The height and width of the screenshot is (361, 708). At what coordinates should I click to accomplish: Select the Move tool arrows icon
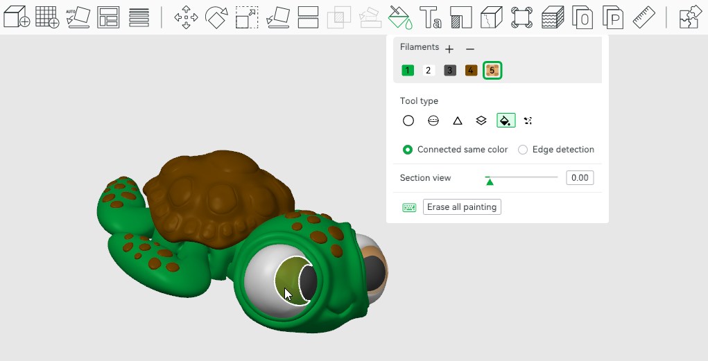coord(186,17)
